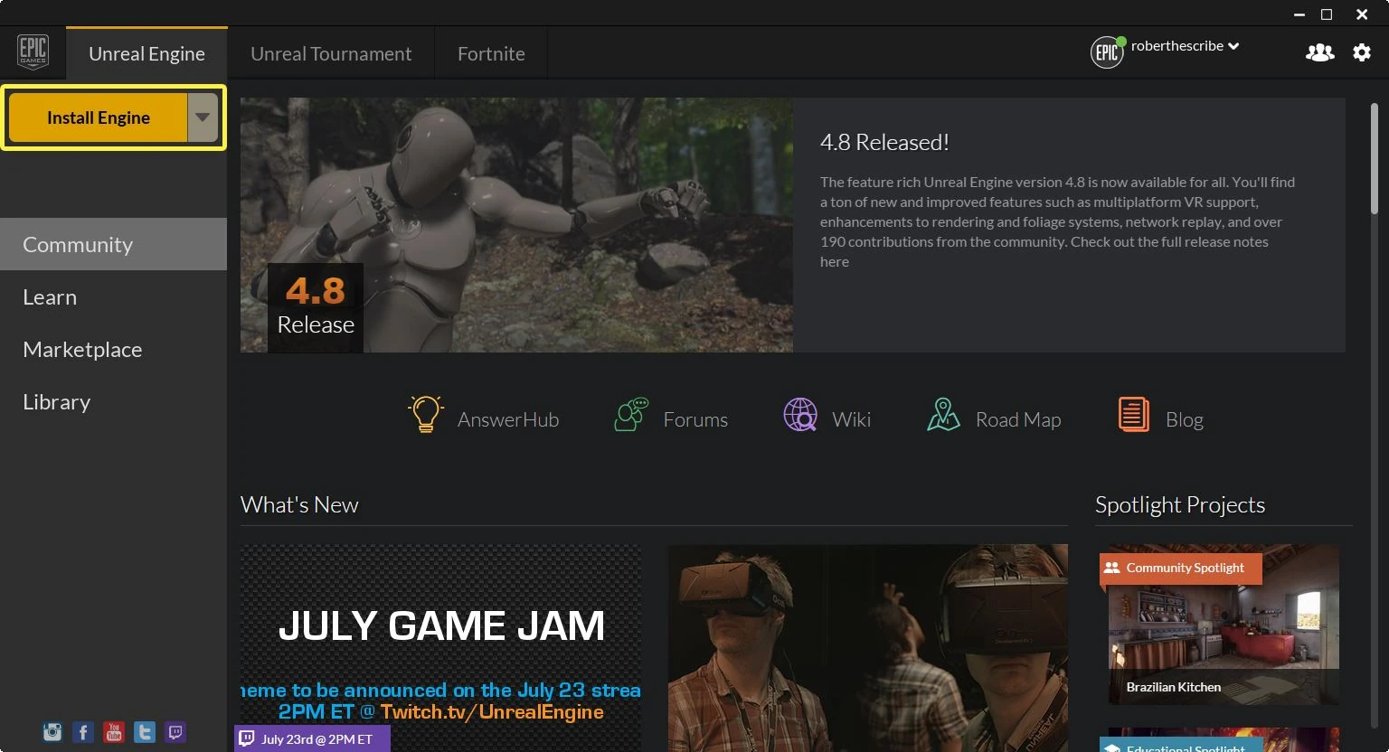1389x752 pixels.
Task: Switch to the Fortnite tab
Action: (491, 53)
